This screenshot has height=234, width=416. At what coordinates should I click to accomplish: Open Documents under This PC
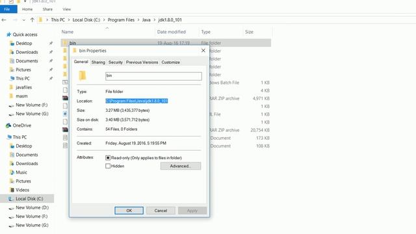27,155
